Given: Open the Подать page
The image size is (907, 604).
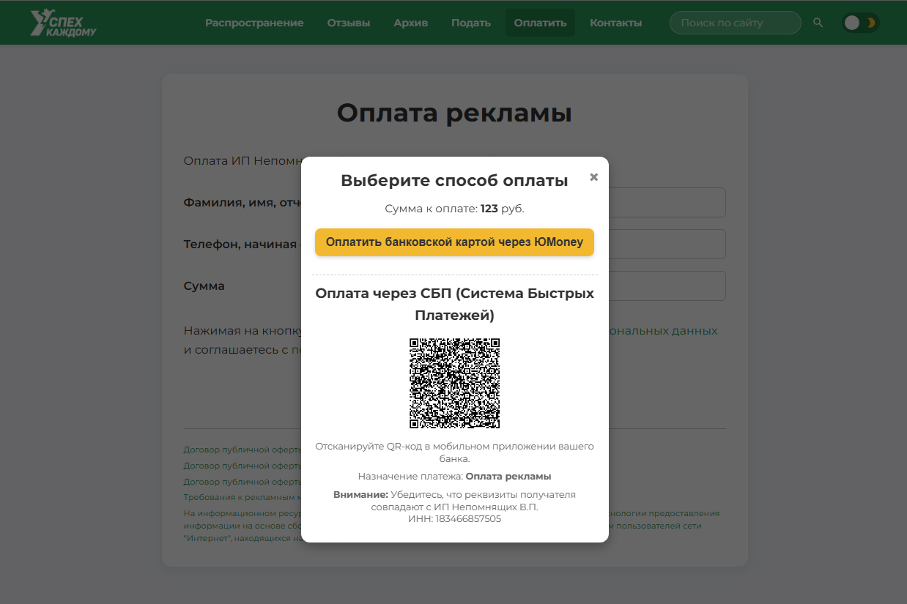Looking at the screenshot, I should coord(470,23).
